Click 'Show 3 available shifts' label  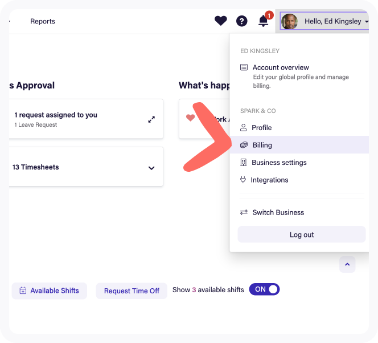208,289
